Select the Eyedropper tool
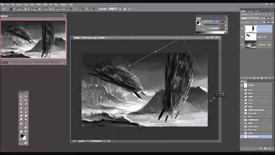 [x=26, y=104]
